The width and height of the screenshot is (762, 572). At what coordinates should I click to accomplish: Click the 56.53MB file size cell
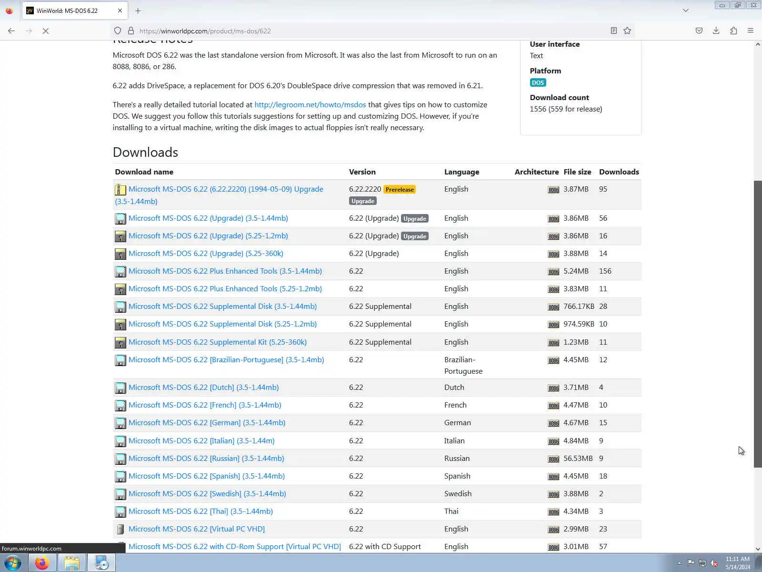pos(578,458)
